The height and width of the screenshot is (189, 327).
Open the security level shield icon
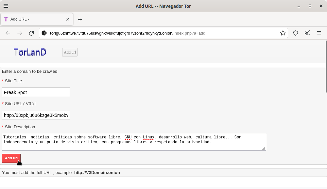[296, 33]
